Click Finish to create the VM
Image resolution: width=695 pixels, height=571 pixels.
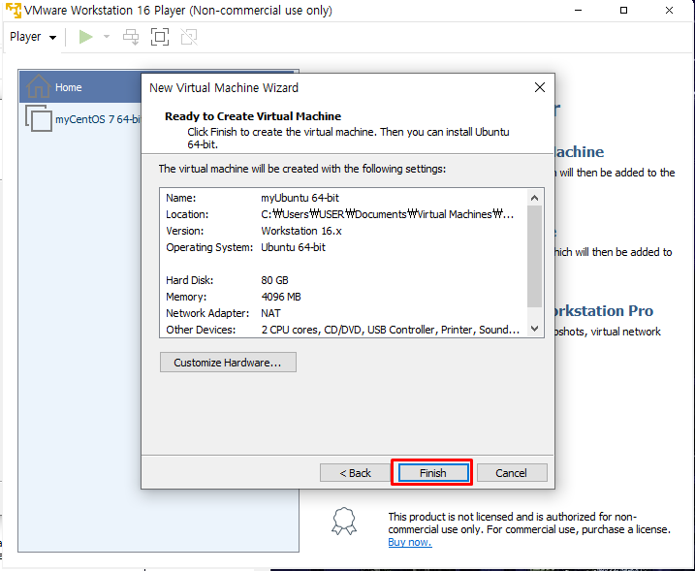click(x=432, y=473)
